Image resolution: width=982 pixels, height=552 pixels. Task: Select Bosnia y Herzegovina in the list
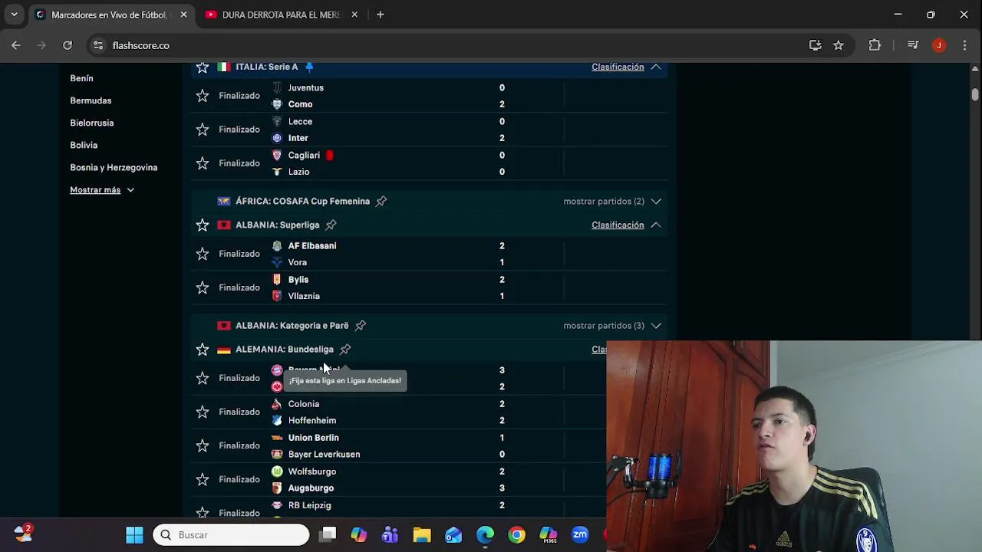[x=114, y=167]
